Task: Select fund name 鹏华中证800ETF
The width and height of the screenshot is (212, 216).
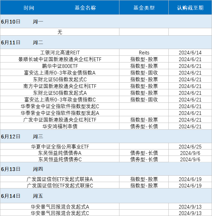Action: (60, 66)
